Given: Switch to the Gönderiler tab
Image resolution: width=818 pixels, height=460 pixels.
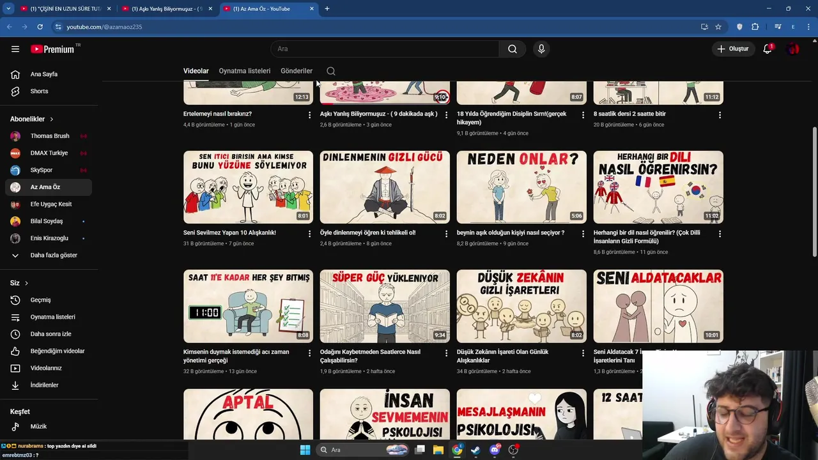Looking at the screenshot, I should pyautogui.click(x=297, y=71).
